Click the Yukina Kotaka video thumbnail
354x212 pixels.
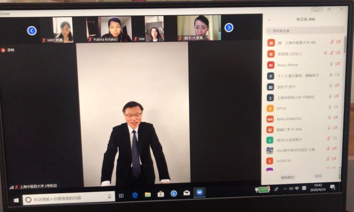click(x=115, y=29)
